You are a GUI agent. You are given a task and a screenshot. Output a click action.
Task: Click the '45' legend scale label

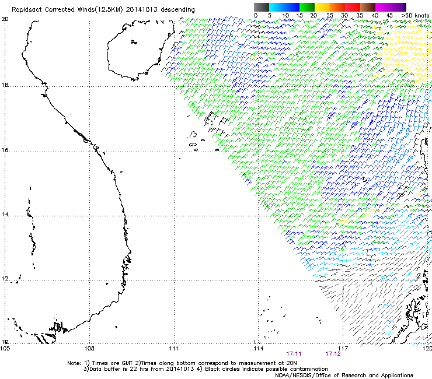click(389, 16)
